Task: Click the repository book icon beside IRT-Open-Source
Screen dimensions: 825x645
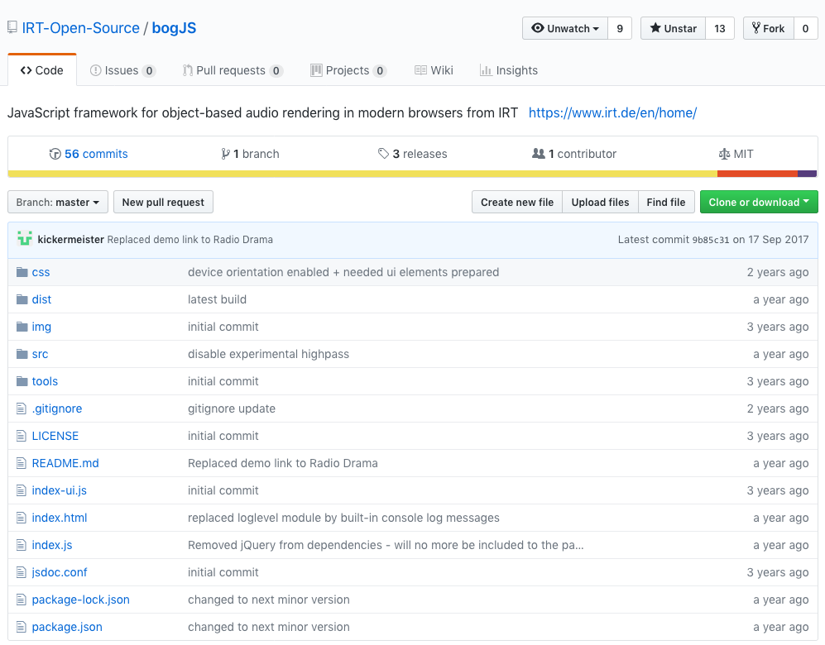Action: [x=12, y=28]
